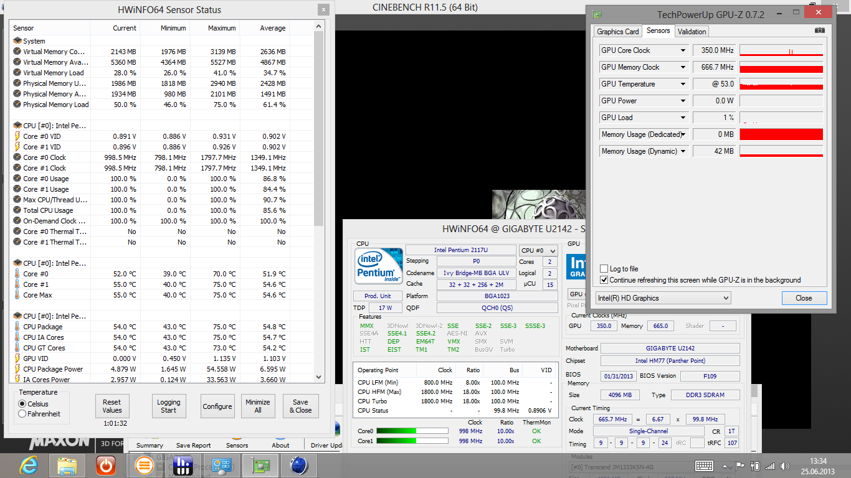The width and height of the screenshot is (851, 478).
Task: Click the Average column header
Action: pyautogui.click(x=264, y=28)
